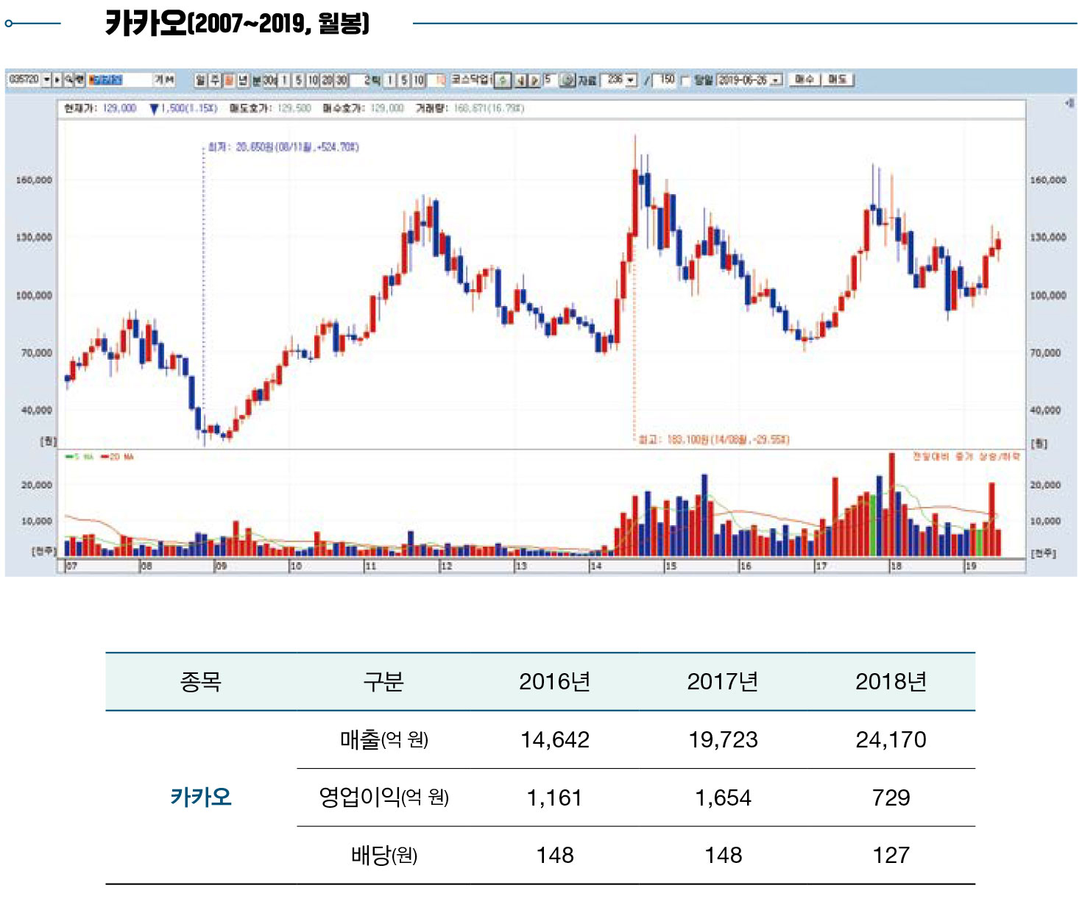Choose the 20-minute interval button
Screen dimensions: 1082x899
(x=327, y=80)
